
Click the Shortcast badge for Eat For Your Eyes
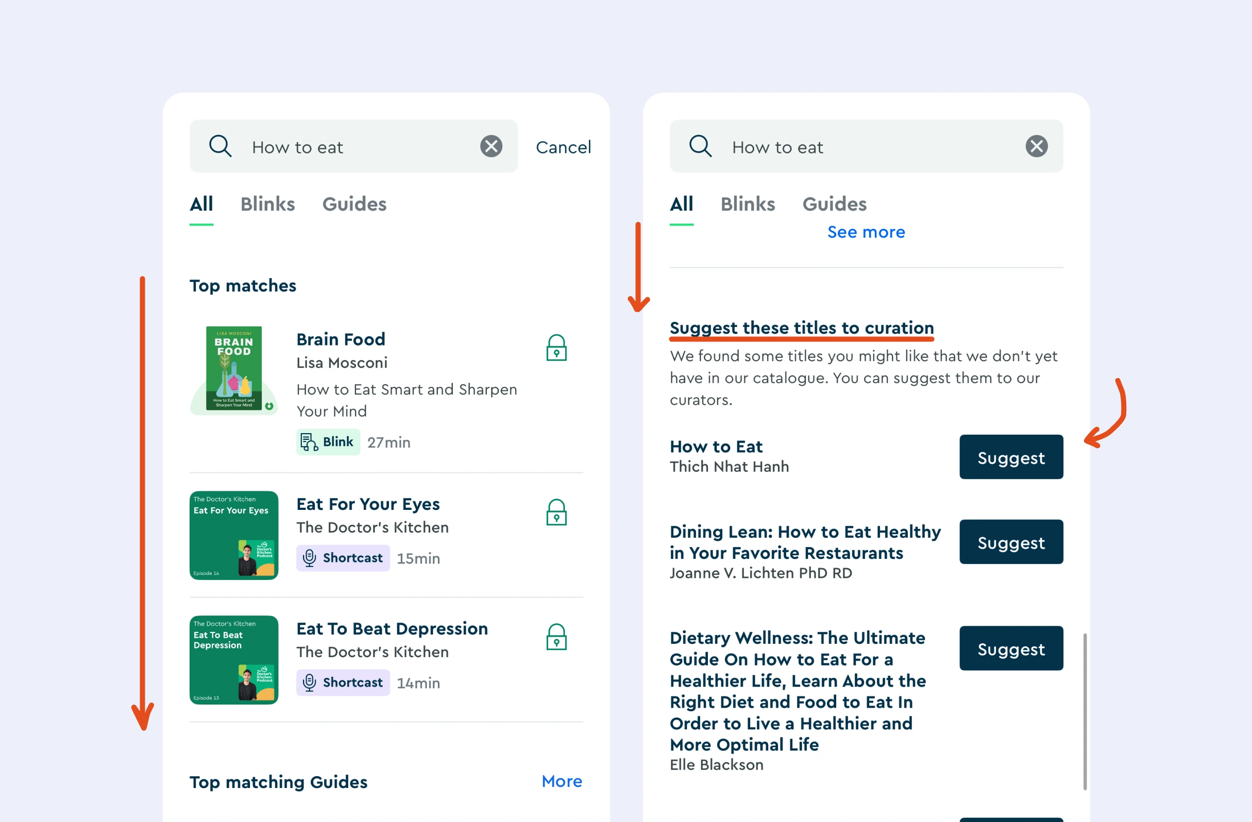pos(343,558)
